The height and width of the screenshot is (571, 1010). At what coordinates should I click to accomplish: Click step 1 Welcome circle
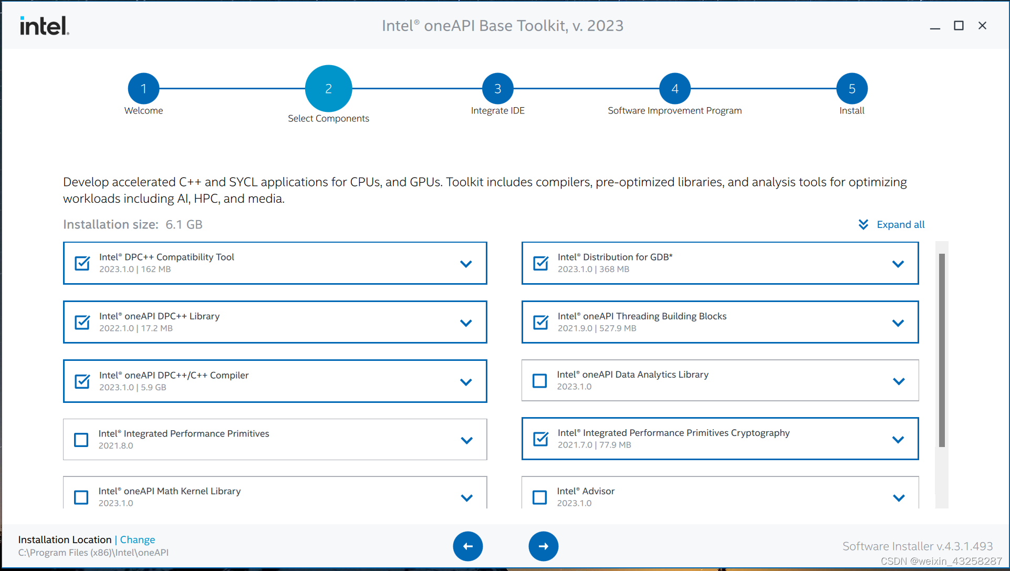tap(143, 89)
